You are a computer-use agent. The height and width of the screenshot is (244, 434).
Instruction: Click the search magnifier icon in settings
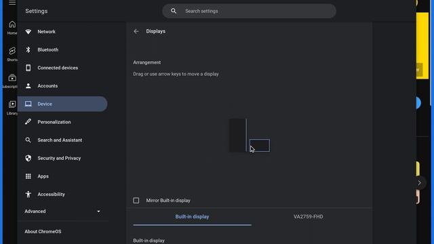coord(174,11)
